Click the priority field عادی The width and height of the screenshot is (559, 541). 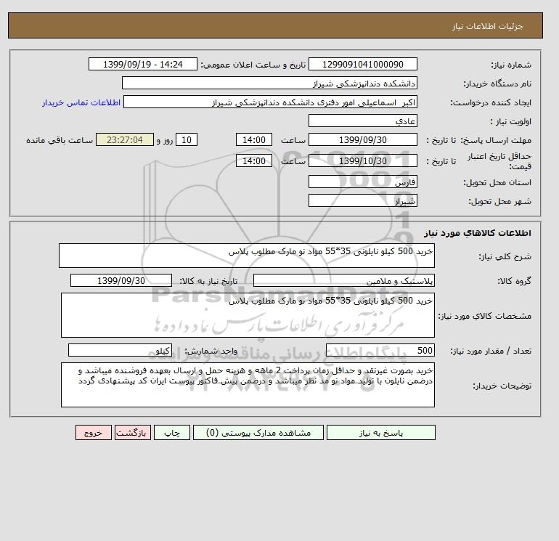[x=362, y=121]
